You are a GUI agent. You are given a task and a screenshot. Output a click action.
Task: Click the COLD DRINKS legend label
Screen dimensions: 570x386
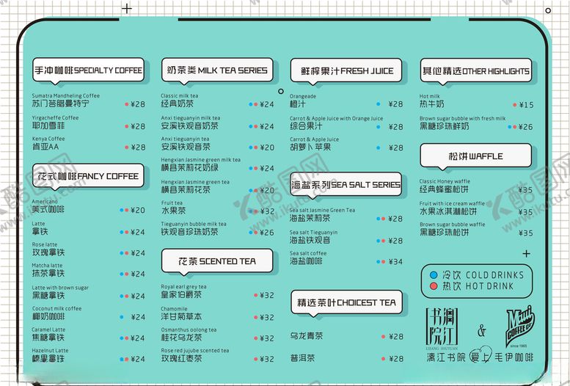tap(494, 275)
